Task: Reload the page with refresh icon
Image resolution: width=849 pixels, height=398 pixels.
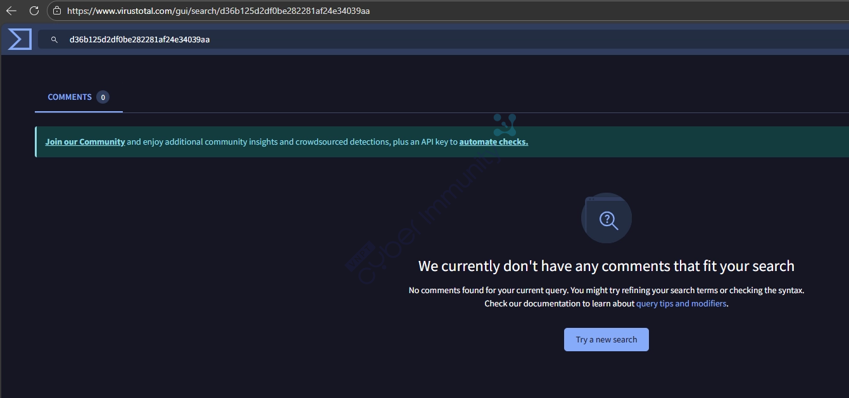Action: pyautogui.click(x=34, y=11)
